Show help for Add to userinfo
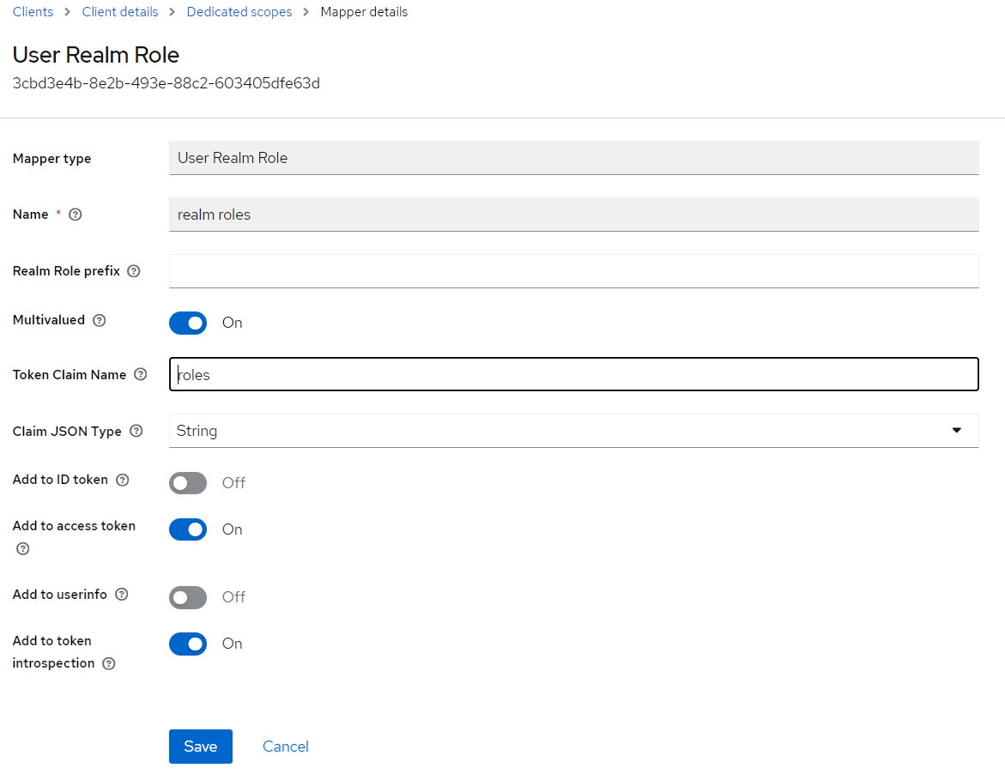This screenshot has width=1005, height=780. [122, 594]
